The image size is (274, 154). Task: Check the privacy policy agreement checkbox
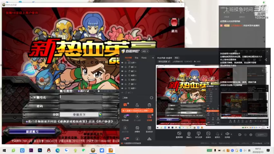pos(27,121)
